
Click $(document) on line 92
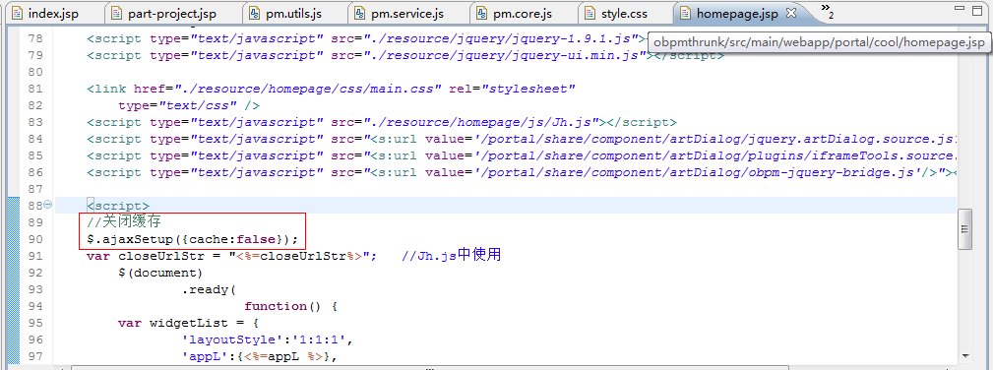160,273
